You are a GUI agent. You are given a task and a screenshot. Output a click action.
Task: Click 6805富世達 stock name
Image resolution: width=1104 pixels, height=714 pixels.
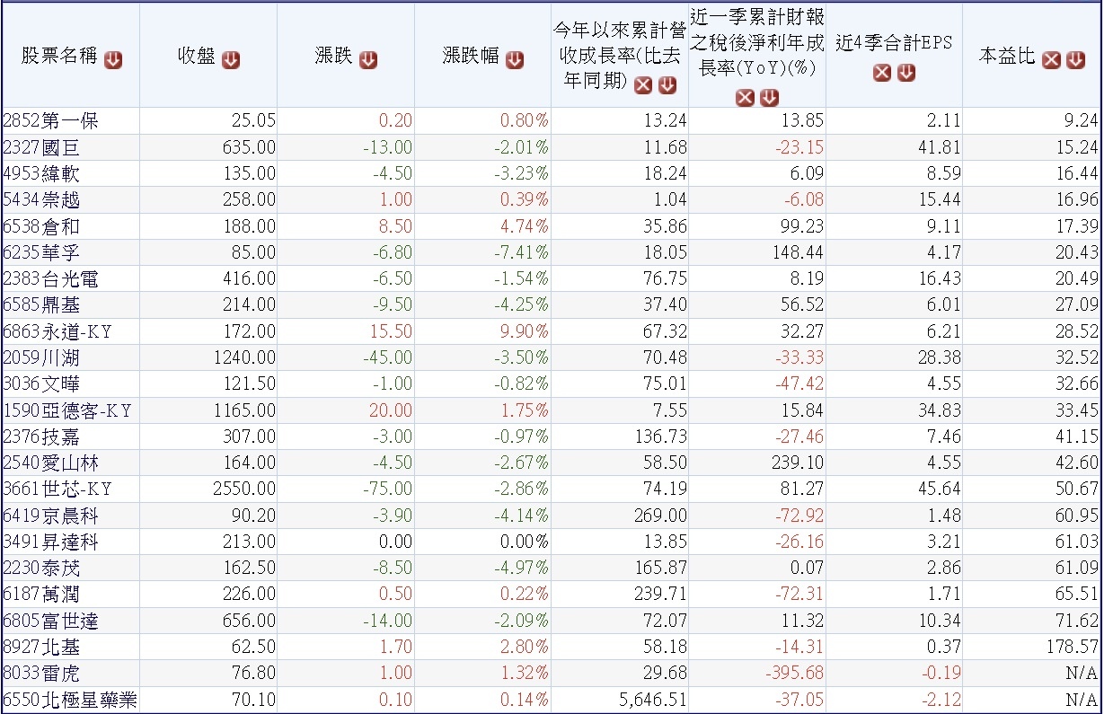(50, 621)
